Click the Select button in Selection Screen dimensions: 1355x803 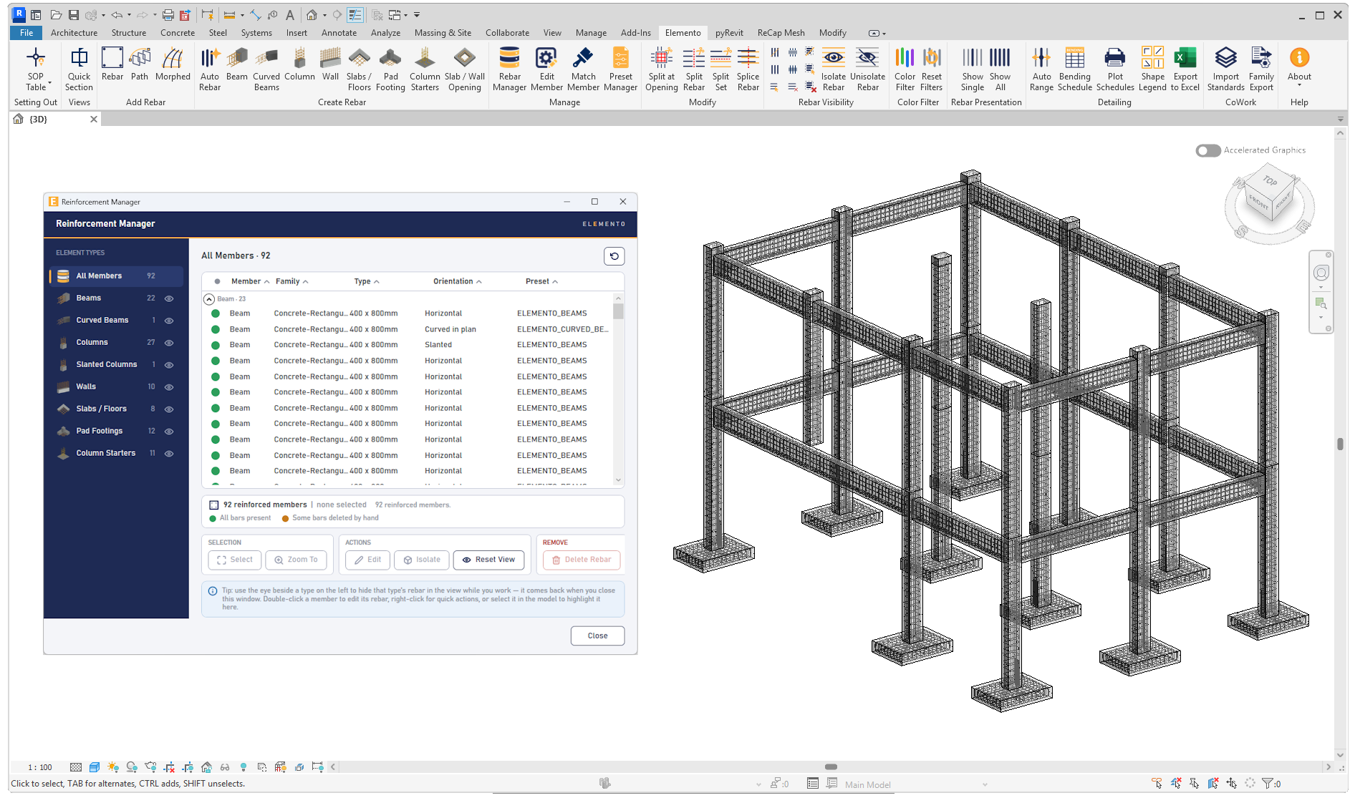point(235,560)
